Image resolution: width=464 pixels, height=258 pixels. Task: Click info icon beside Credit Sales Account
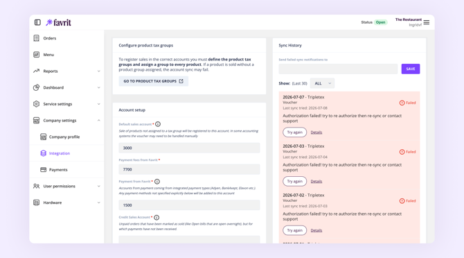pyautogui.click(x=157, y=217)
